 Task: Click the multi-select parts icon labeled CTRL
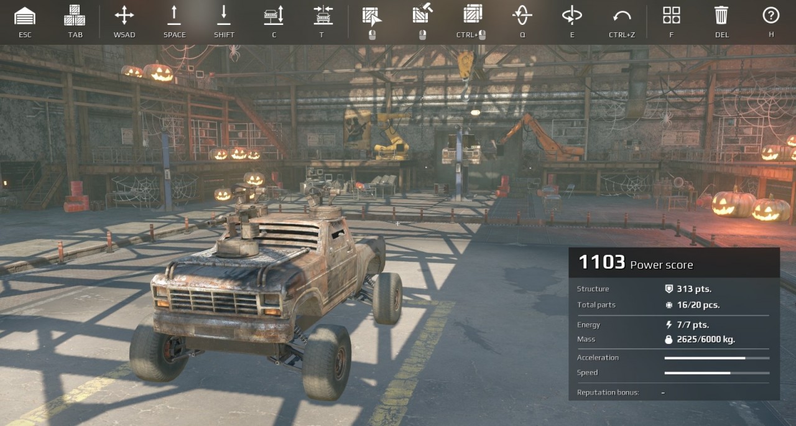click(x=473, y=15)
